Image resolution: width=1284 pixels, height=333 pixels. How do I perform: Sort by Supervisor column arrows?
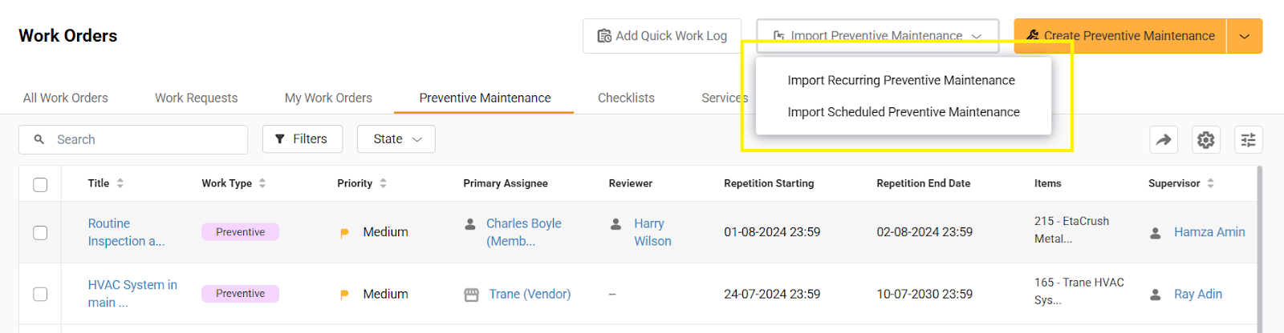[x=1210, y=183]
